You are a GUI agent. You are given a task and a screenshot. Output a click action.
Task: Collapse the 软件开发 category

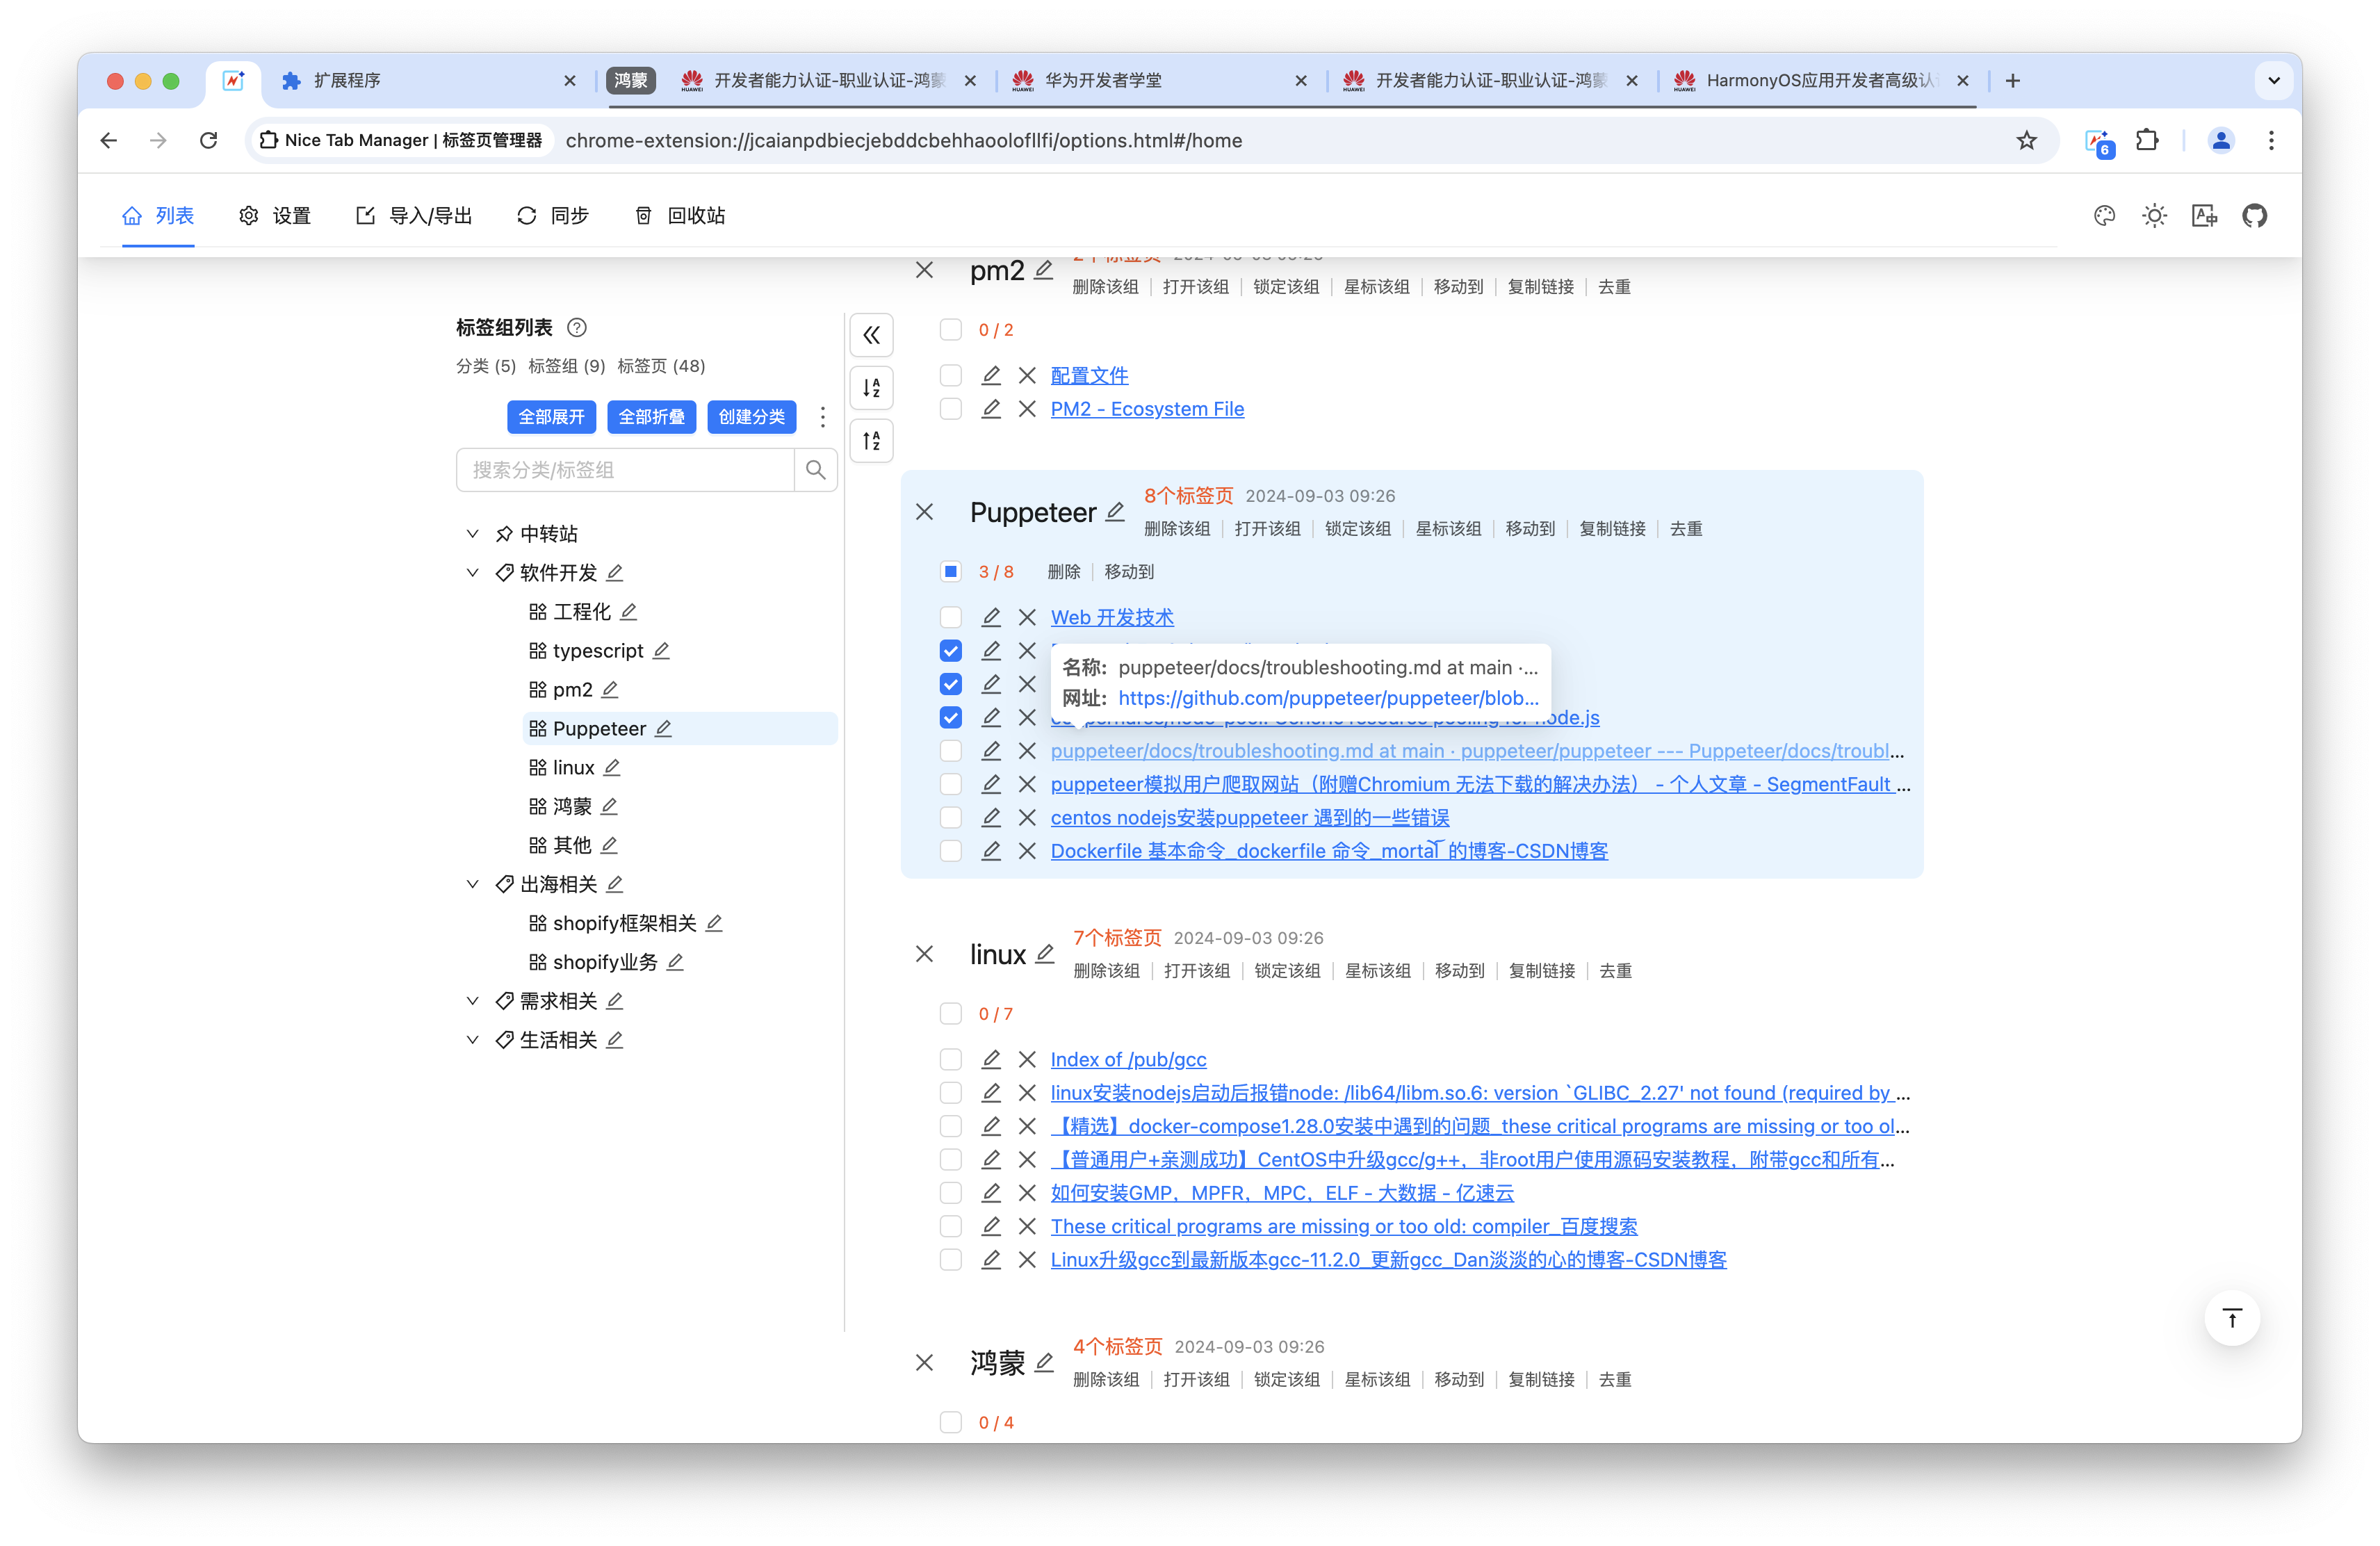click(472, 573)
